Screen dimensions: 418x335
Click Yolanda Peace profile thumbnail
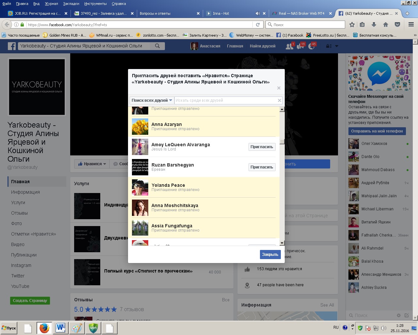[x=140, y=187]
